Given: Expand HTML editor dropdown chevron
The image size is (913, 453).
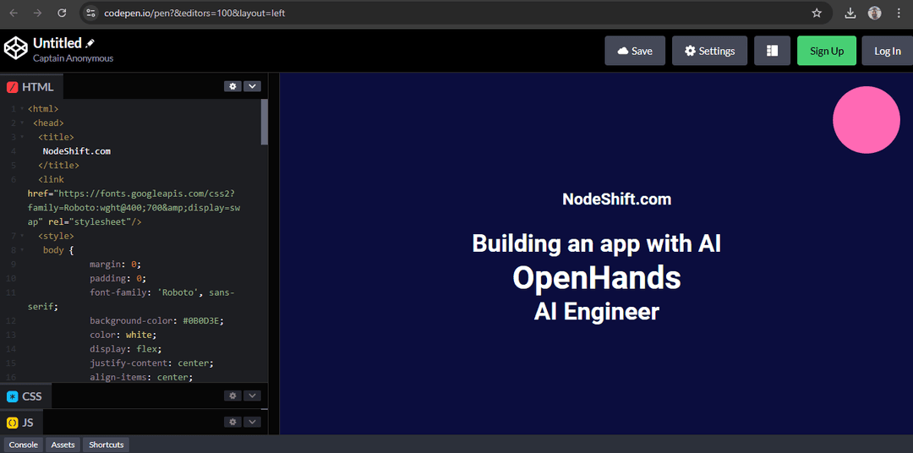Looking at the screenshot, I should click(x=252, y=86).
